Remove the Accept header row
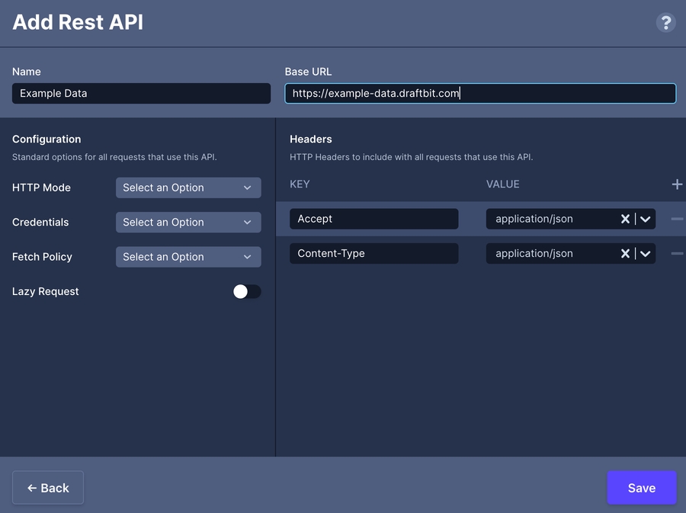The width and height of the screenshot is (686, 513). pyautogui.click(x=676, y=219)
